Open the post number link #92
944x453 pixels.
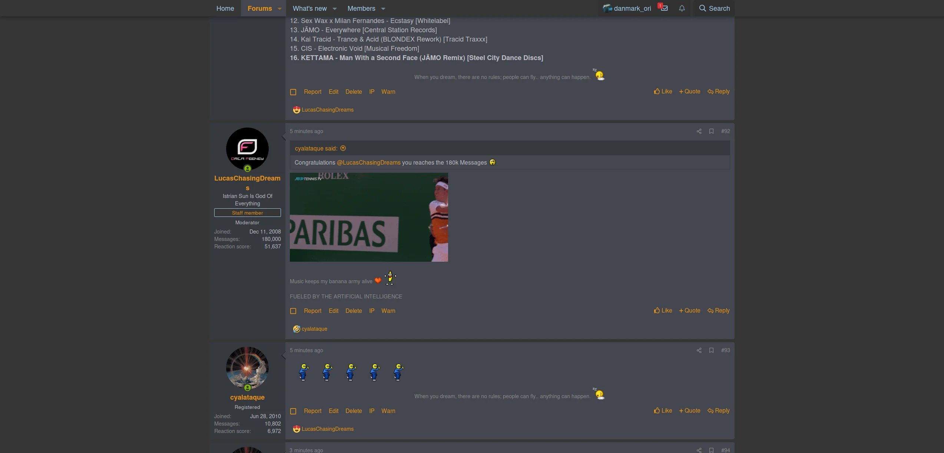coord(725,131)
